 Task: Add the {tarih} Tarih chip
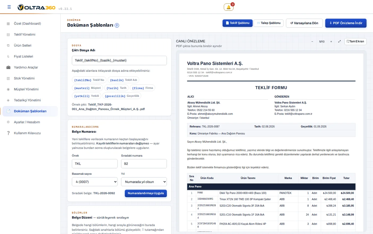pos(116,88)
